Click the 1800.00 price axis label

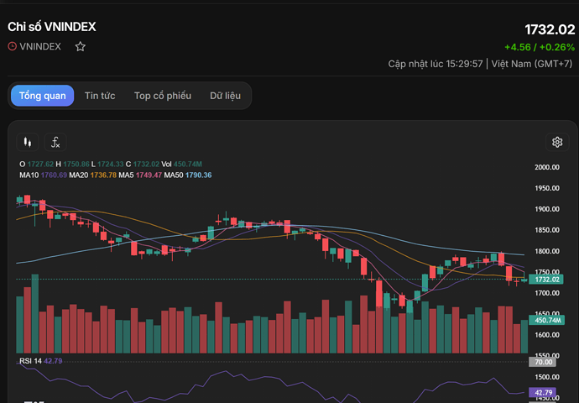pos(547,251)
